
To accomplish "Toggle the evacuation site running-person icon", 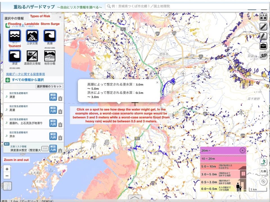I will coord(263,162).
